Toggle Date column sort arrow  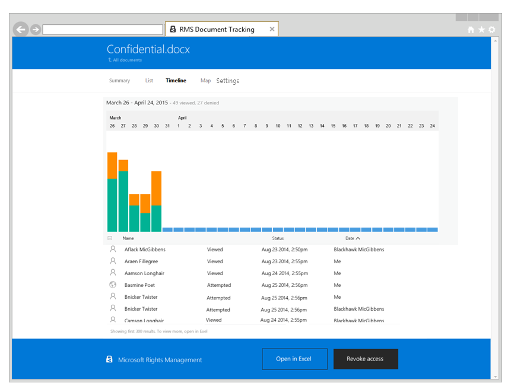tap(358, 238)
